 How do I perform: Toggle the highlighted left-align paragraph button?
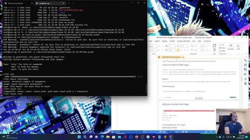(x=178, y=50)
